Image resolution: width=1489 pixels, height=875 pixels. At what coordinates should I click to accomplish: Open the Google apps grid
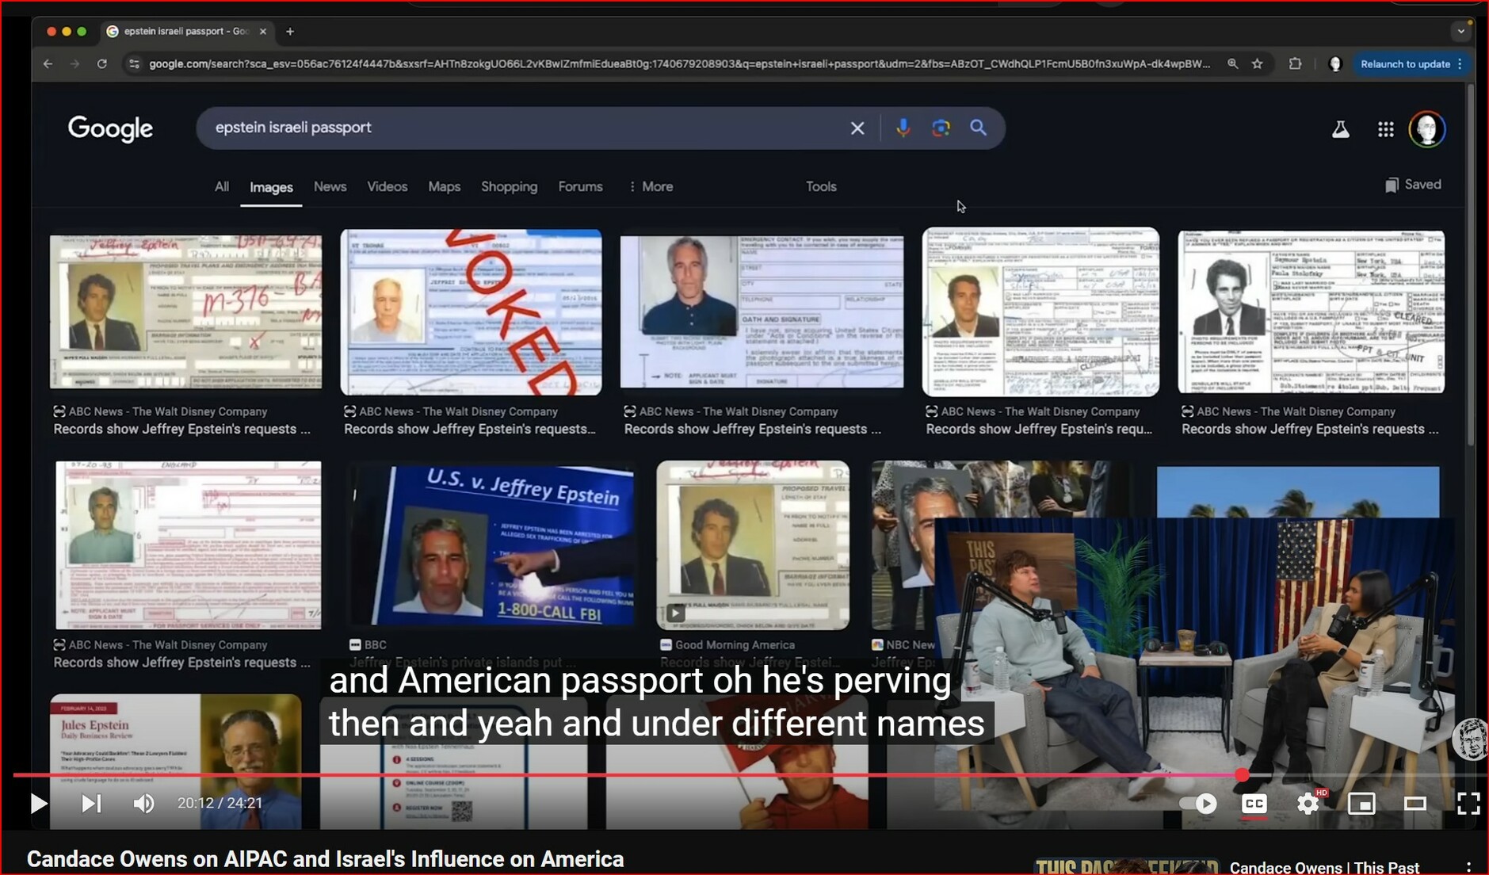1385,129
